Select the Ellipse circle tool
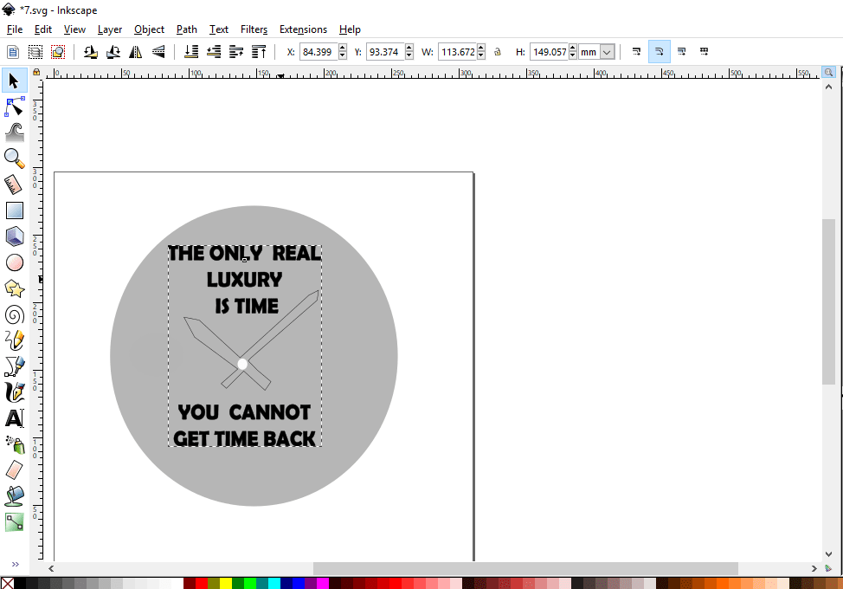This screenshot has height=589, width=843. point(15,262)
